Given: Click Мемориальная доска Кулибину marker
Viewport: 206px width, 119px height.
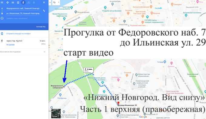Looking at the screenshot, I should [103, 82].
